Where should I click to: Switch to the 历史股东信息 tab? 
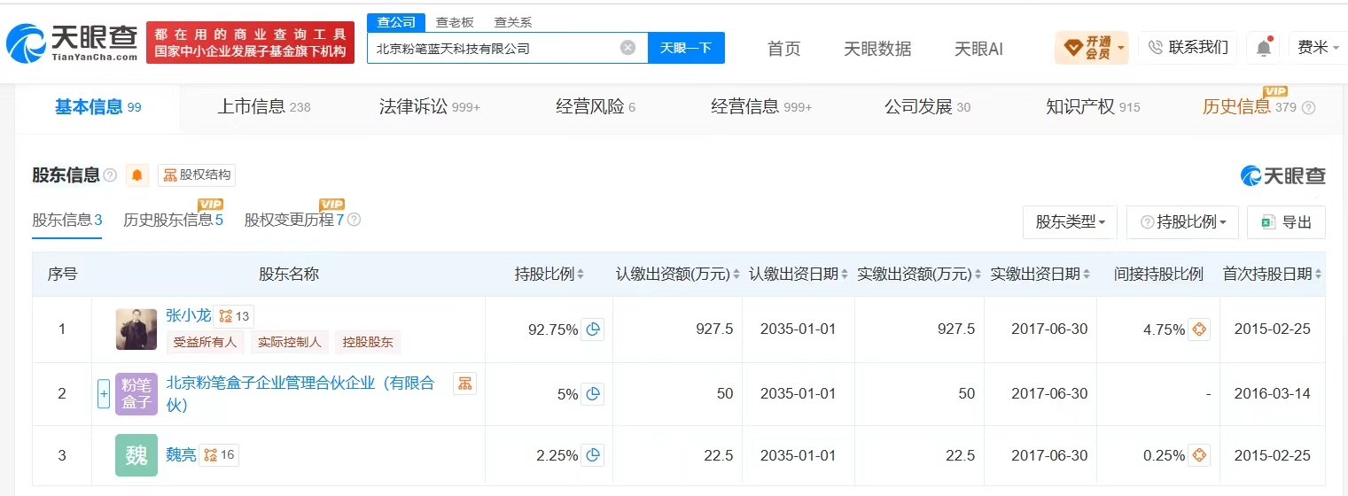173,220
